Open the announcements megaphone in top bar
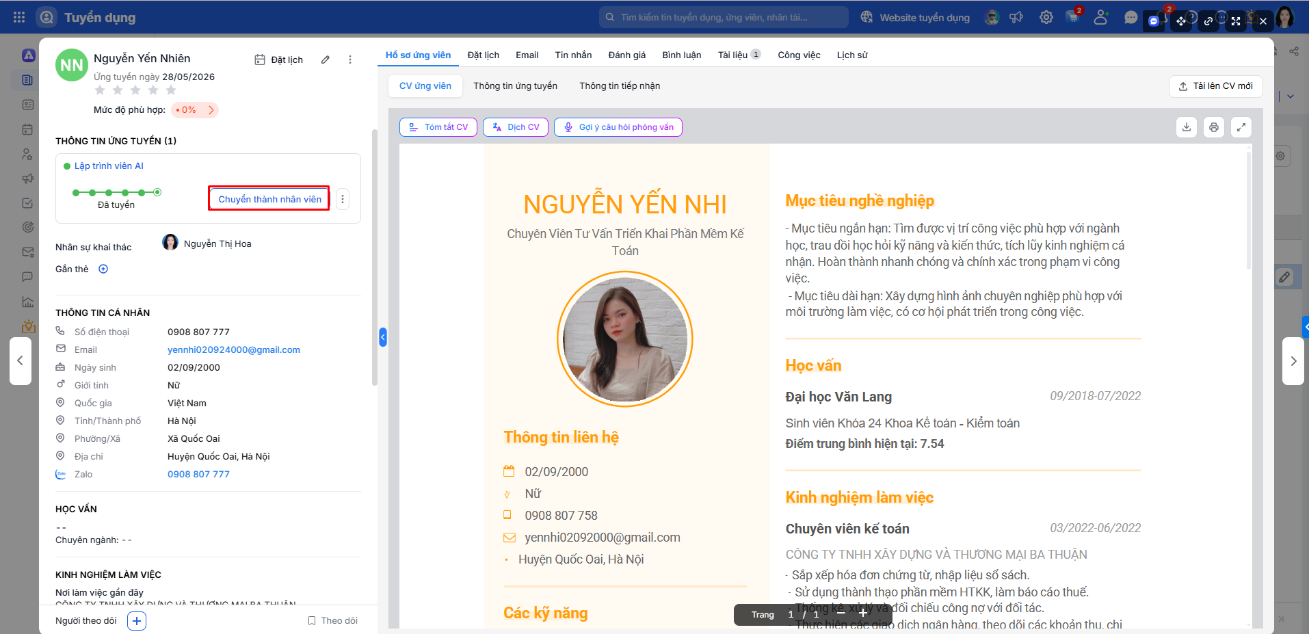 [1016, 17]
